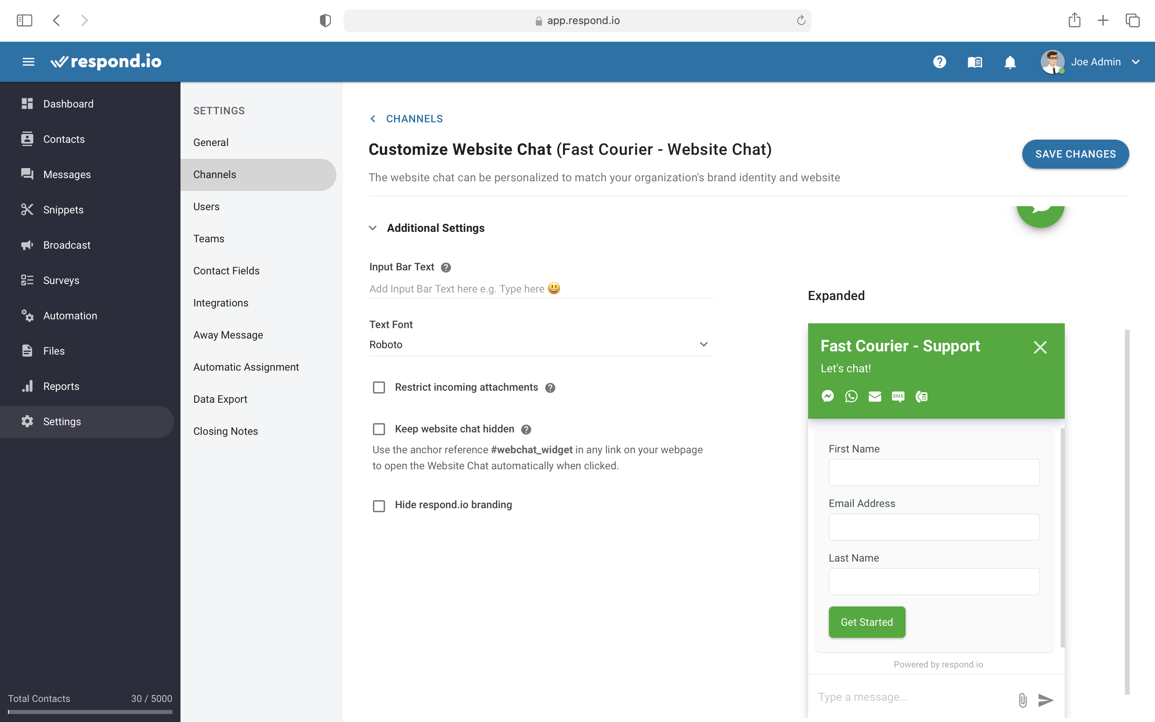Click the SMS icon in chat preview
Image resolution: width=1155 pixels, height=722 pixels.
tap(898, 396)
